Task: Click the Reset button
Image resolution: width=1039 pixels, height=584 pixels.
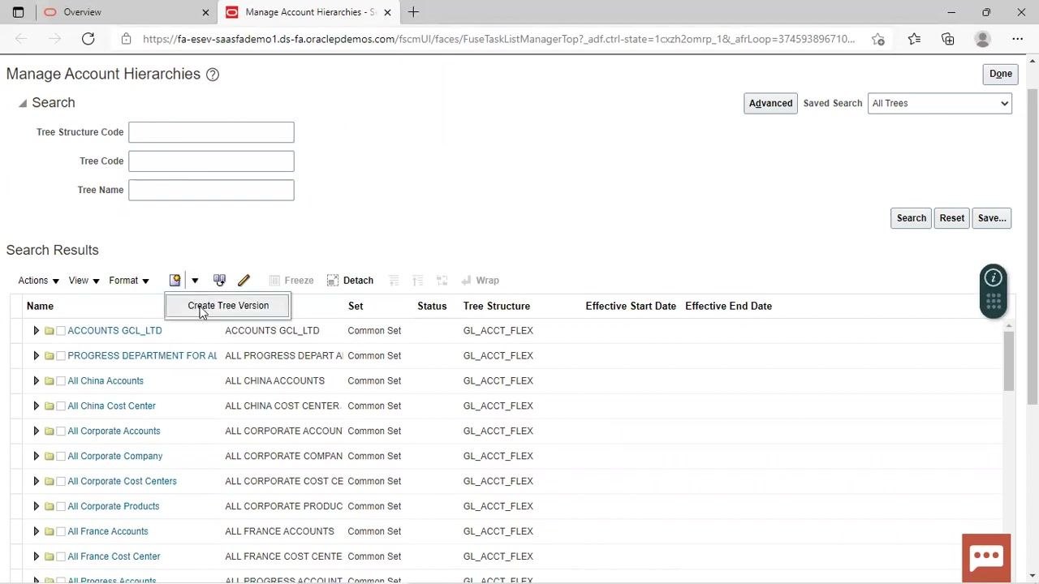Action: 952,218
